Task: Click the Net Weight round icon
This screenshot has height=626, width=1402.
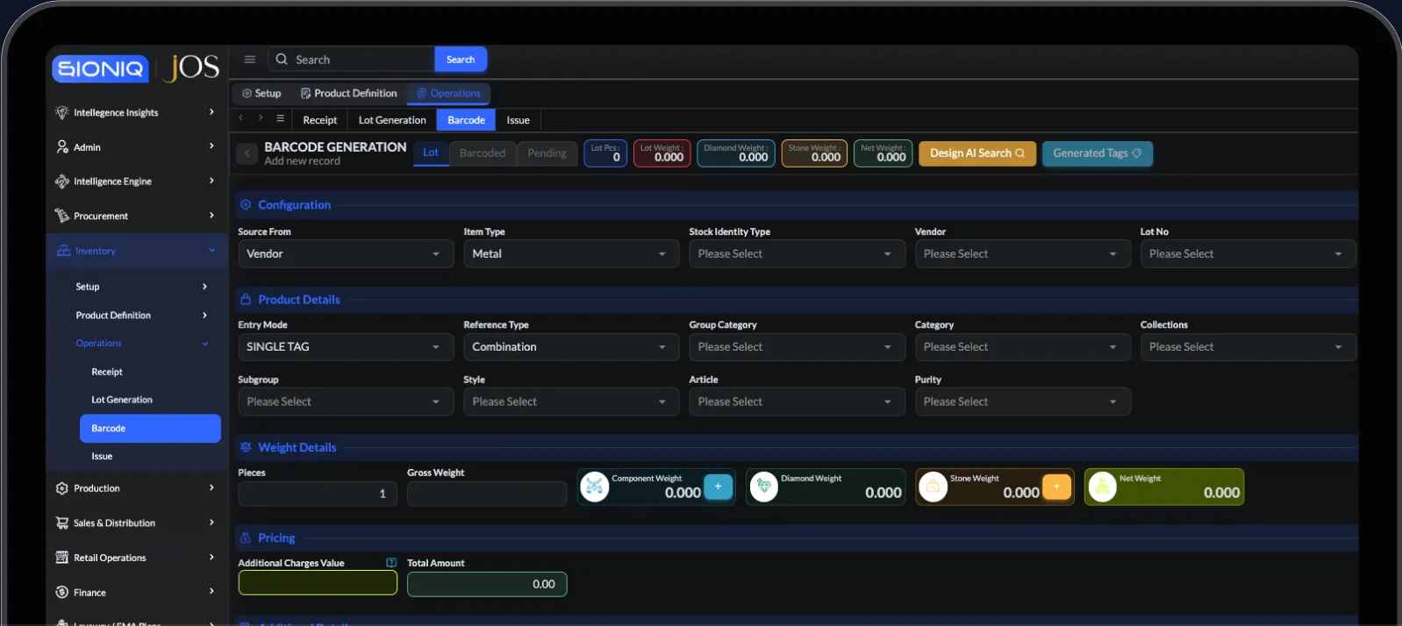Action: point(1102,487)
